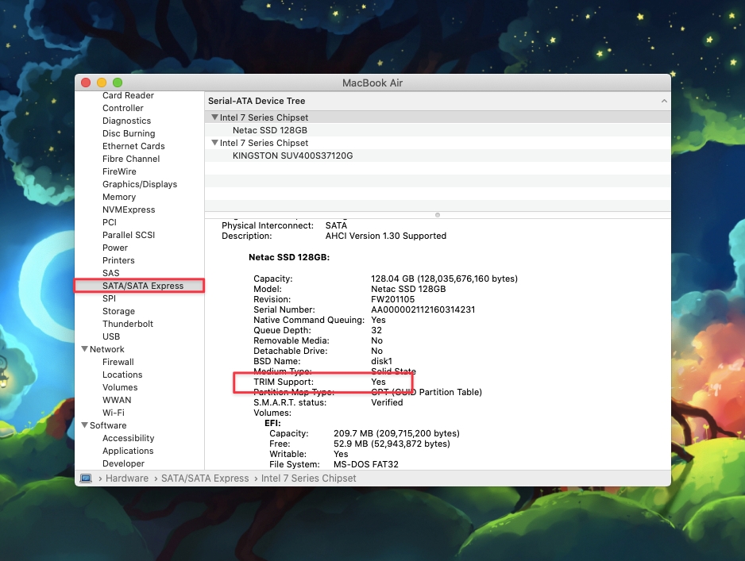Viewport: 745px width, 561px height.
Task: Click Hardware in the bottom path bar
Action: [x=127, y=478]
